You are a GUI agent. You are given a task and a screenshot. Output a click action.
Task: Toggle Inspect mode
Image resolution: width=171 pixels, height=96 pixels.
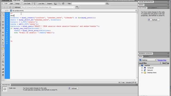point(49,3)
